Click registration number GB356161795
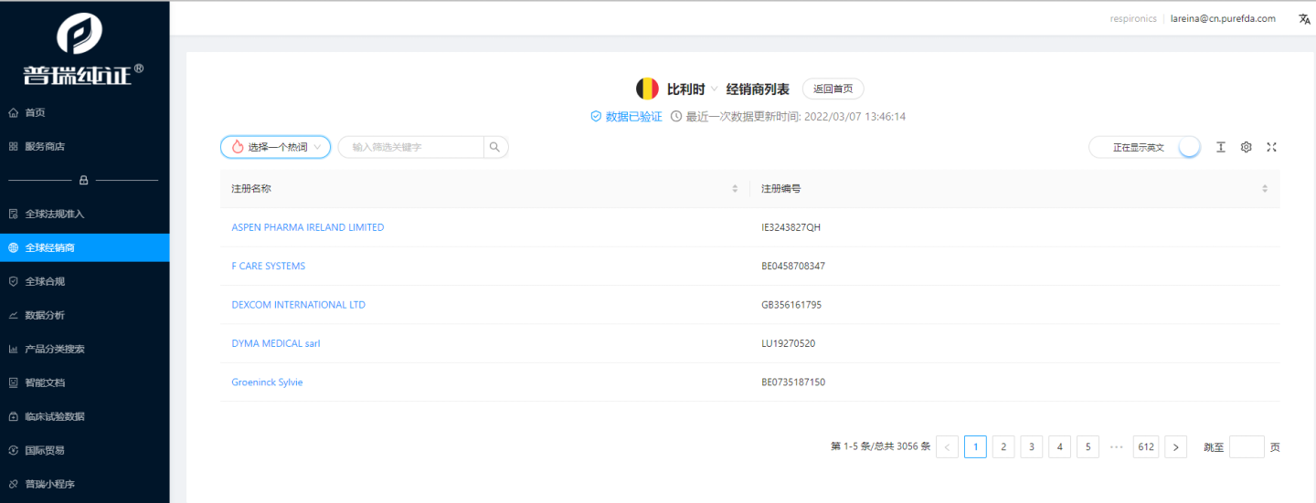Viewport: 1316px width, 503px height. 791,305
